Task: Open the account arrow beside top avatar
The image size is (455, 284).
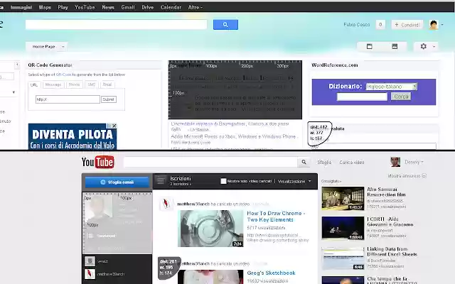Action: pos(442,25)
